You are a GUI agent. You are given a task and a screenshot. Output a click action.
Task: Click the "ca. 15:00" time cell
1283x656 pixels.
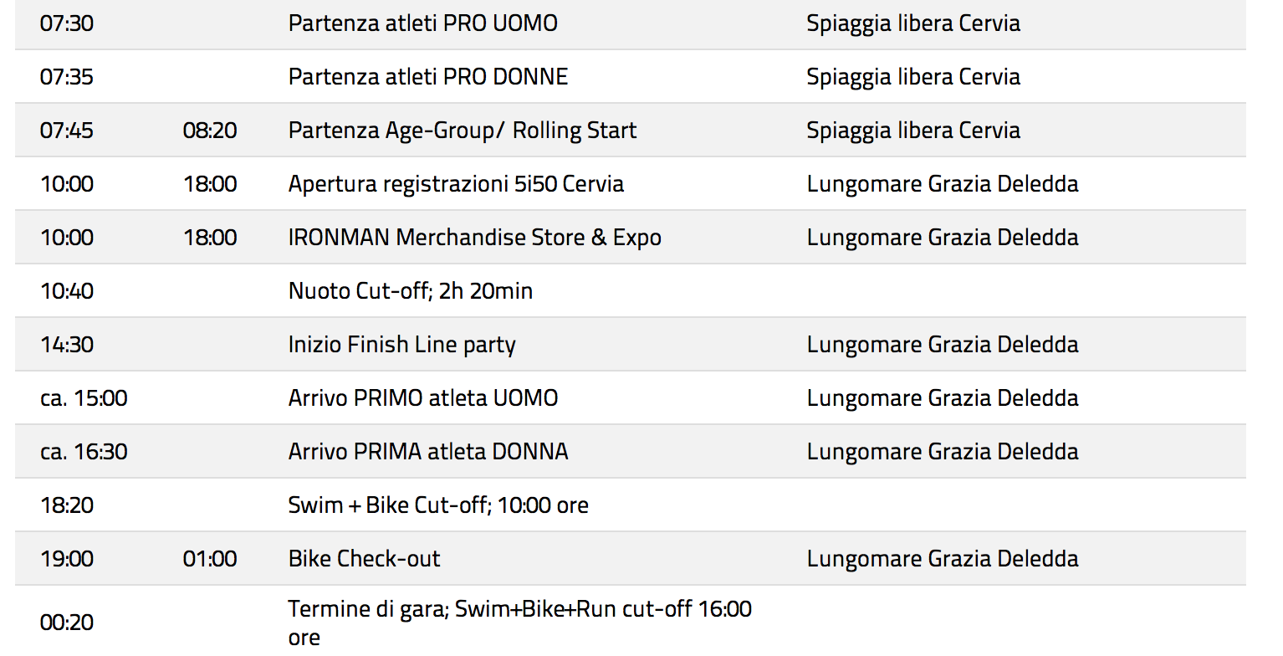84,398
